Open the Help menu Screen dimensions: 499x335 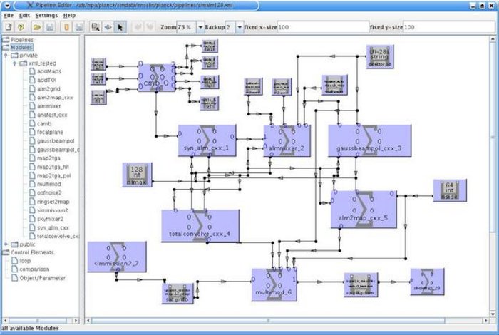[x=69, y=15]
